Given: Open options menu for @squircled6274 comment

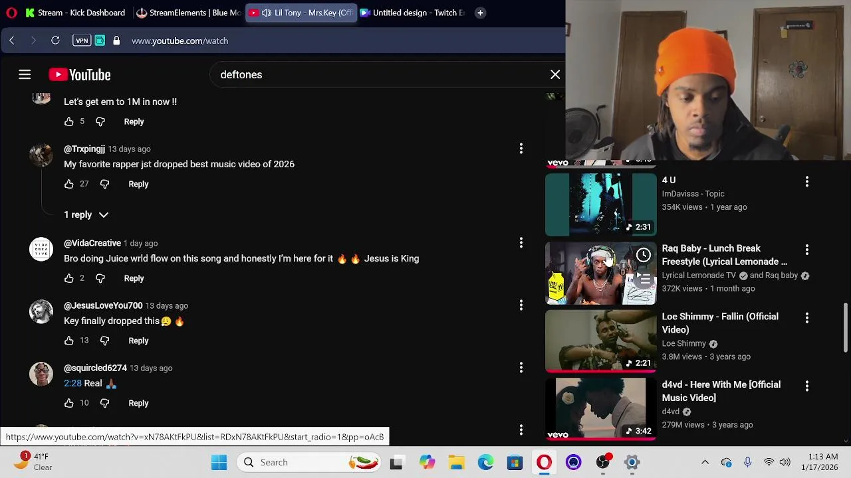Looking at the screenshot, I should 521,368.
